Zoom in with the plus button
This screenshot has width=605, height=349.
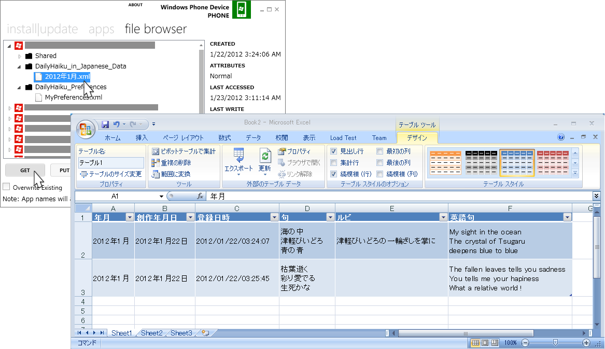pyautogui.click(x=586, y=342)
